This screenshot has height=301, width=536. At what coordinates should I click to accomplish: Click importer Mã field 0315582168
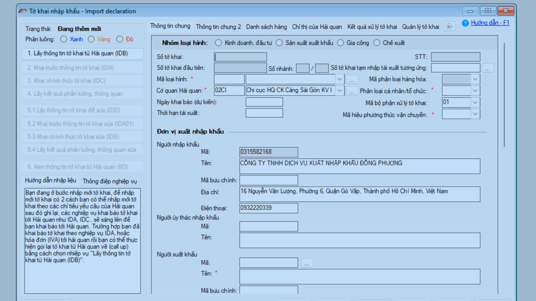[x=269, y=152]
